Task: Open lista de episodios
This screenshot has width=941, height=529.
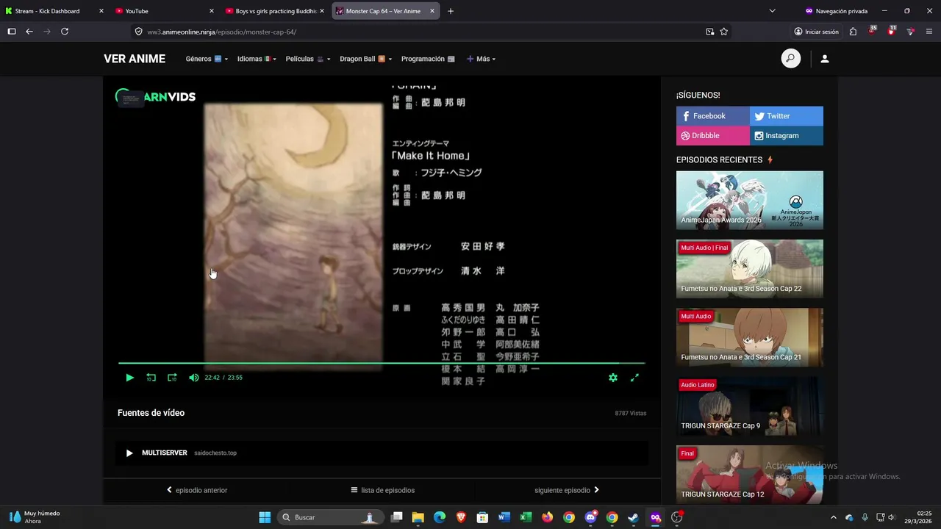Action: (382, 490)
